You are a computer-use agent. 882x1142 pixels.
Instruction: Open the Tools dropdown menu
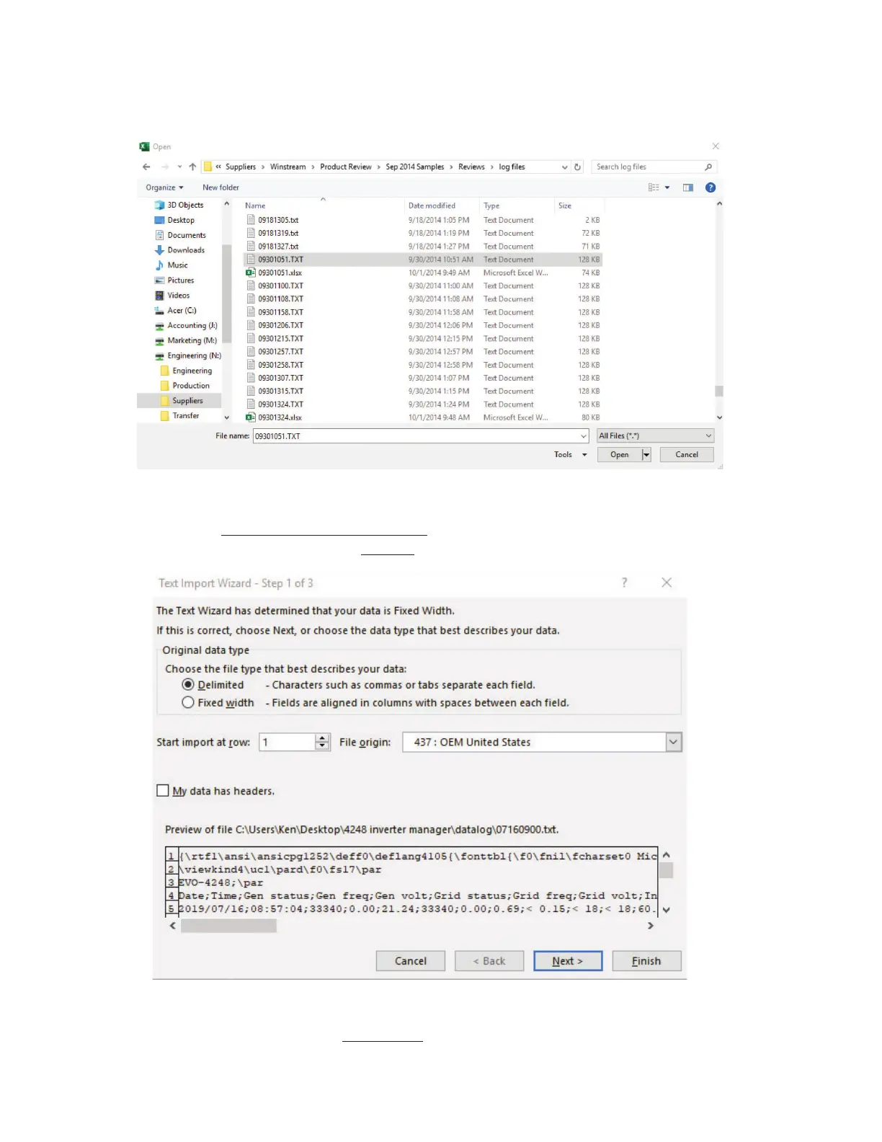pyautogui.click(x=570, y=455)
